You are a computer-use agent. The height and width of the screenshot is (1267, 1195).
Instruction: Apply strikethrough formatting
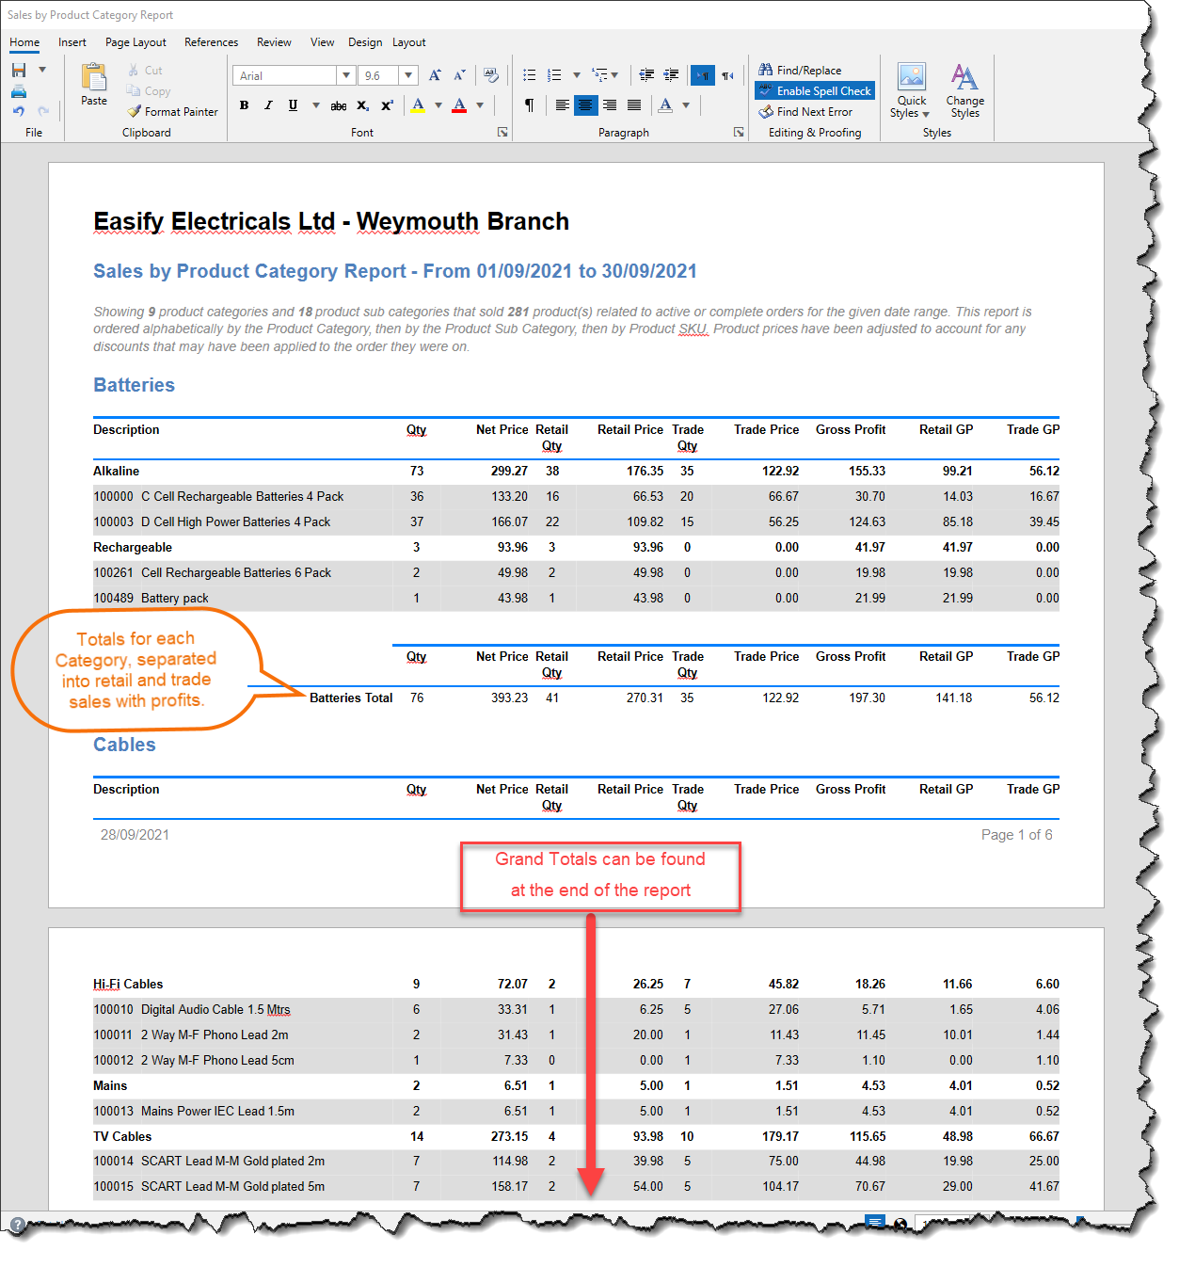click(338, 105)
